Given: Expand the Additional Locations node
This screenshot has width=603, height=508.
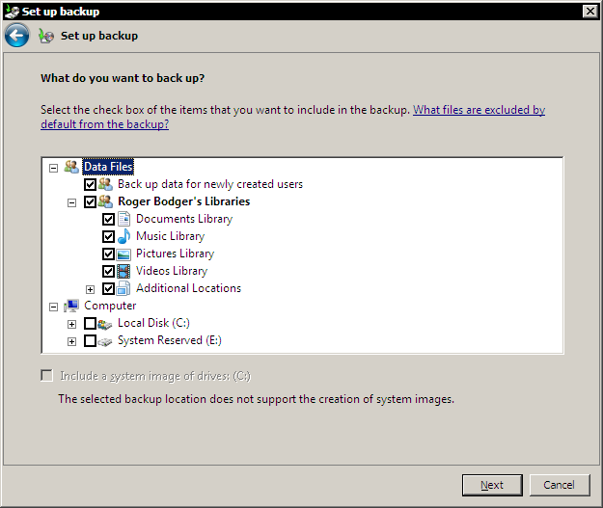Looking at the screenshot, I should [x=91, y=289].
